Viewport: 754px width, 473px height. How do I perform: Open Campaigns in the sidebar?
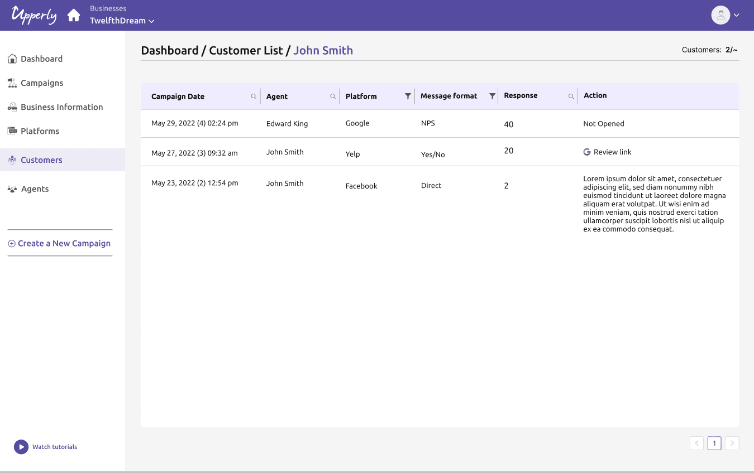[42, 83]
